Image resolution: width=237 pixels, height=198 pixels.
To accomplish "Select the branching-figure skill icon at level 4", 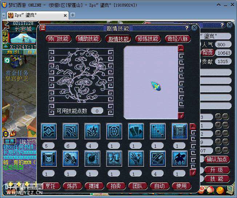I will pyautogui.click(x=92, y=131).
